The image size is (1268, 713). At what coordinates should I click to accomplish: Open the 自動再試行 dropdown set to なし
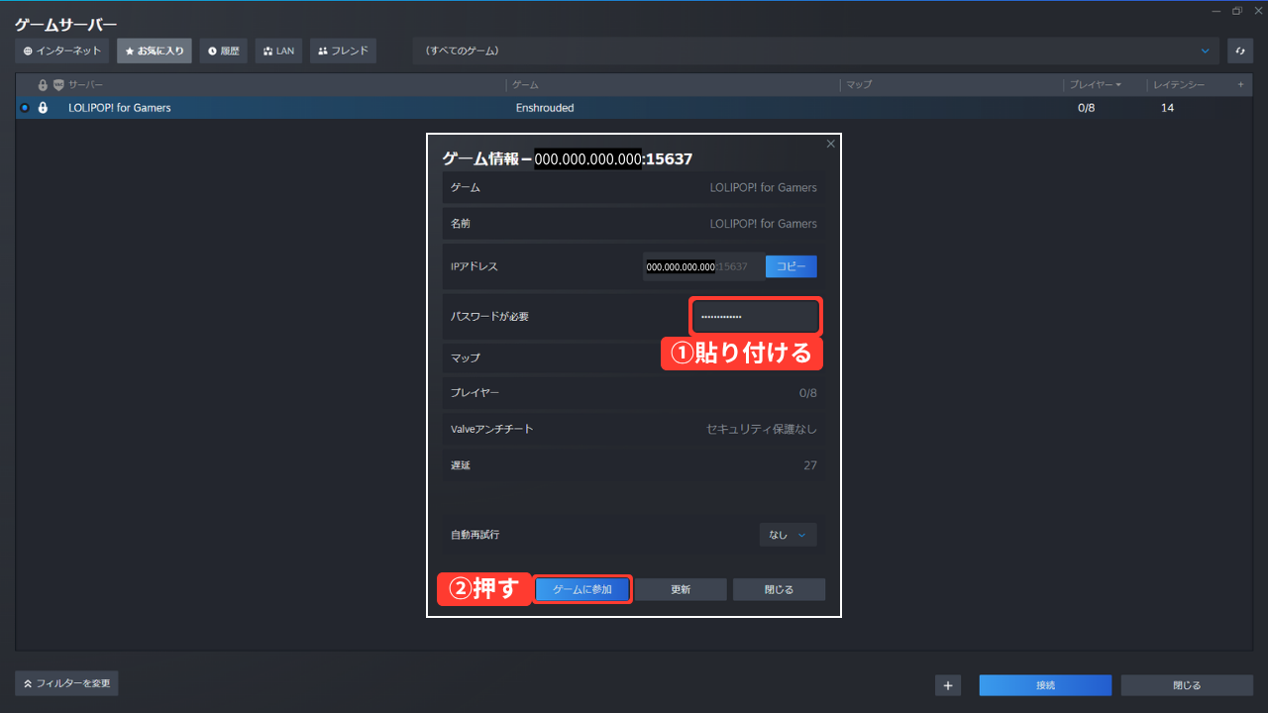789,535
